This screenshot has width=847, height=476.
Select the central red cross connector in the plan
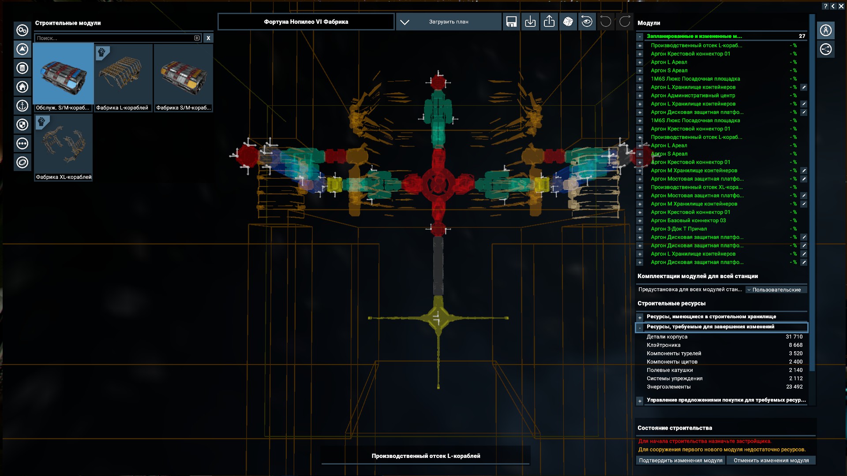click(438, 183)
